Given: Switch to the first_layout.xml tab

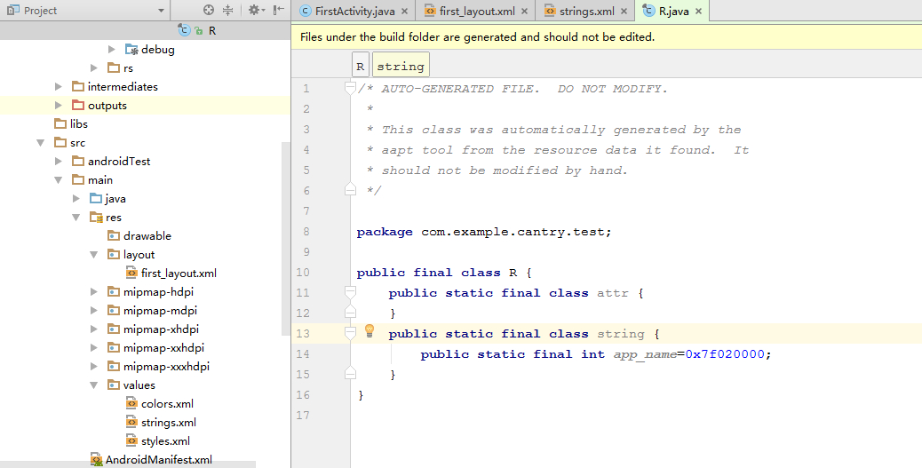Looking at the screenshot, I should (476, 12).
